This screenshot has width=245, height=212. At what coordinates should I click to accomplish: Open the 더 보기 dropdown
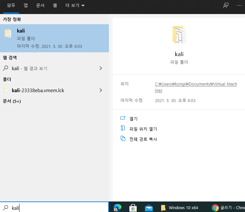[75, 6]
